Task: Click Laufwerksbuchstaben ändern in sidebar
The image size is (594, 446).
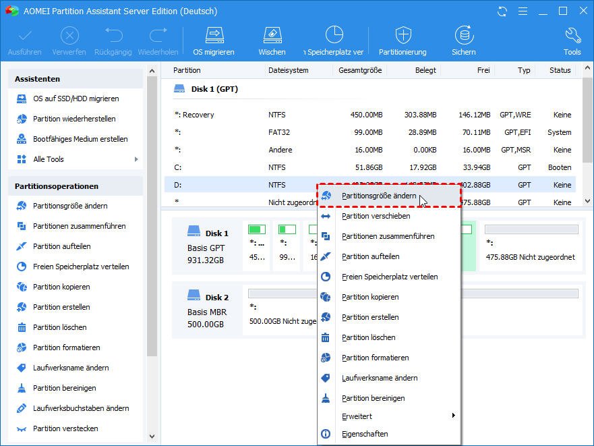Action: coord(81,408)
